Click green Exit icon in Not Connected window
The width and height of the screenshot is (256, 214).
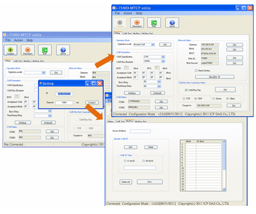coord(45,50)
